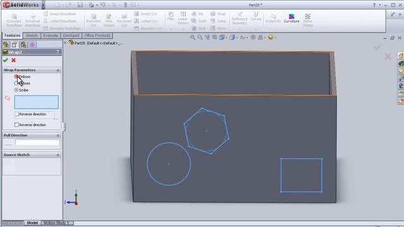Click the Pull Direction input field
The height and width of the screenshot is (227, 404).
click(37, 143)
